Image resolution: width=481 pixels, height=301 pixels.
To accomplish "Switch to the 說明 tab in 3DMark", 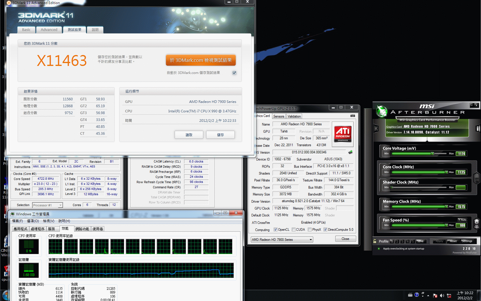I will (x=95, y=30).
